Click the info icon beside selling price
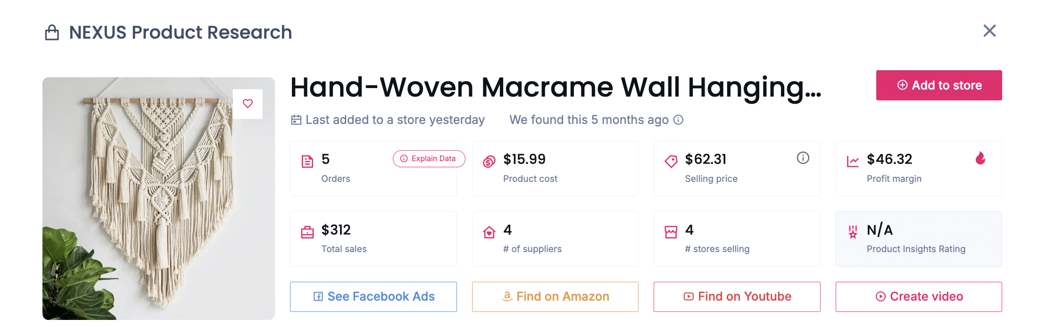This screenshot has height=327, width=1046. [803, 158]
